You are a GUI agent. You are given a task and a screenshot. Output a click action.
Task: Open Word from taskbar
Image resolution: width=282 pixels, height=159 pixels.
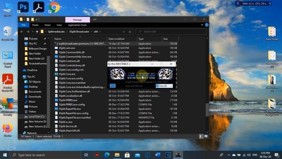[158, 155]
